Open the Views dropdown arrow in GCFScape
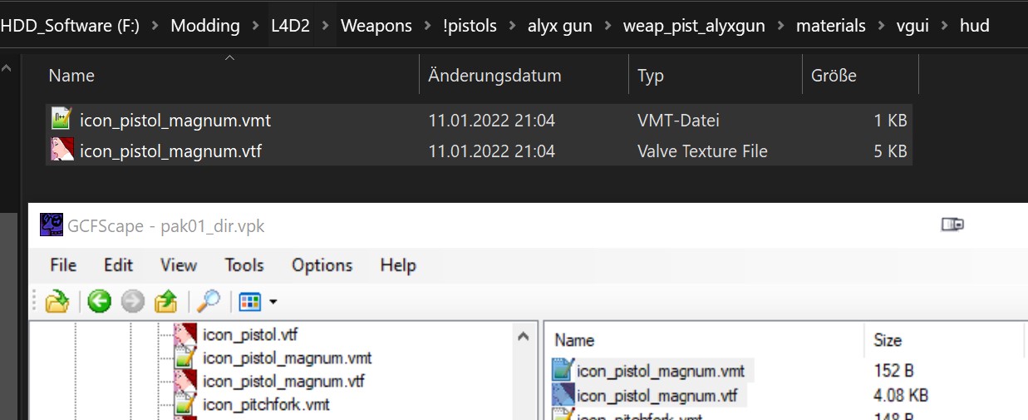The height and width of the screenshot is (420, 1028). point(272,302)
